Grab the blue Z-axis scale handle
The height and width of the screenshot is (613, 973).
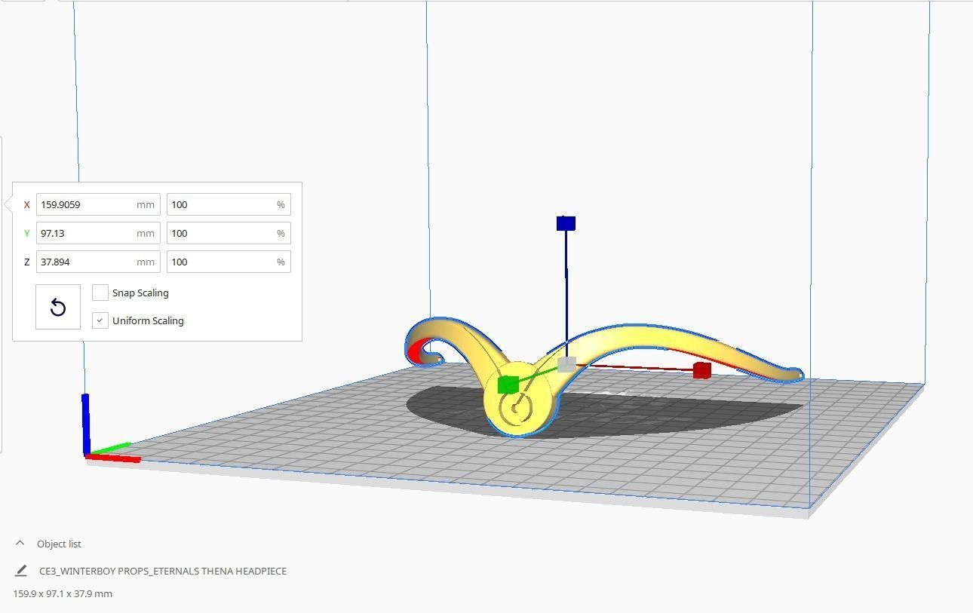[566, 223]
